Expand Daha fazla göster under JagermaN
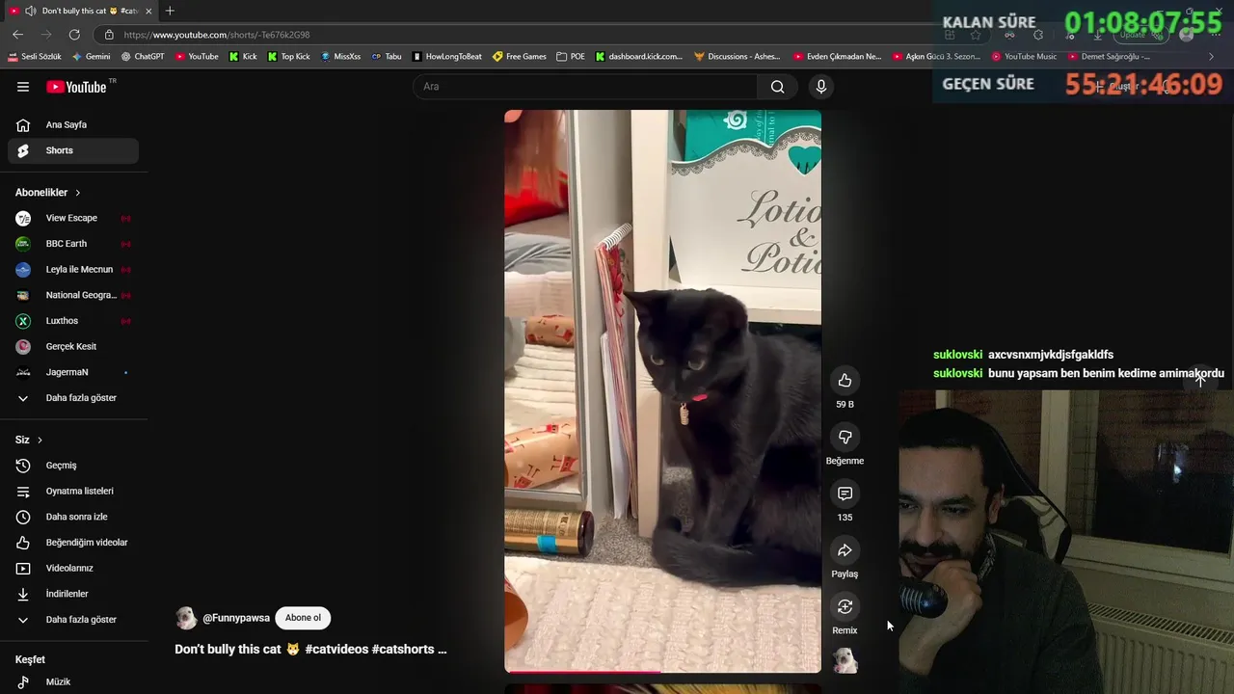 click(x=73, y=398)
